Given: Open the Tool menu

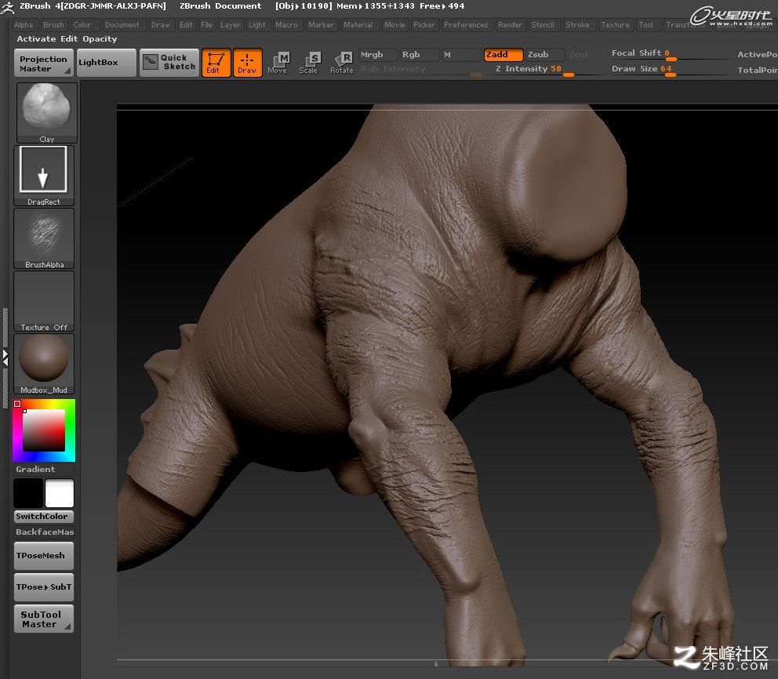Looking at the screenshot, I should tap(646, 25).
